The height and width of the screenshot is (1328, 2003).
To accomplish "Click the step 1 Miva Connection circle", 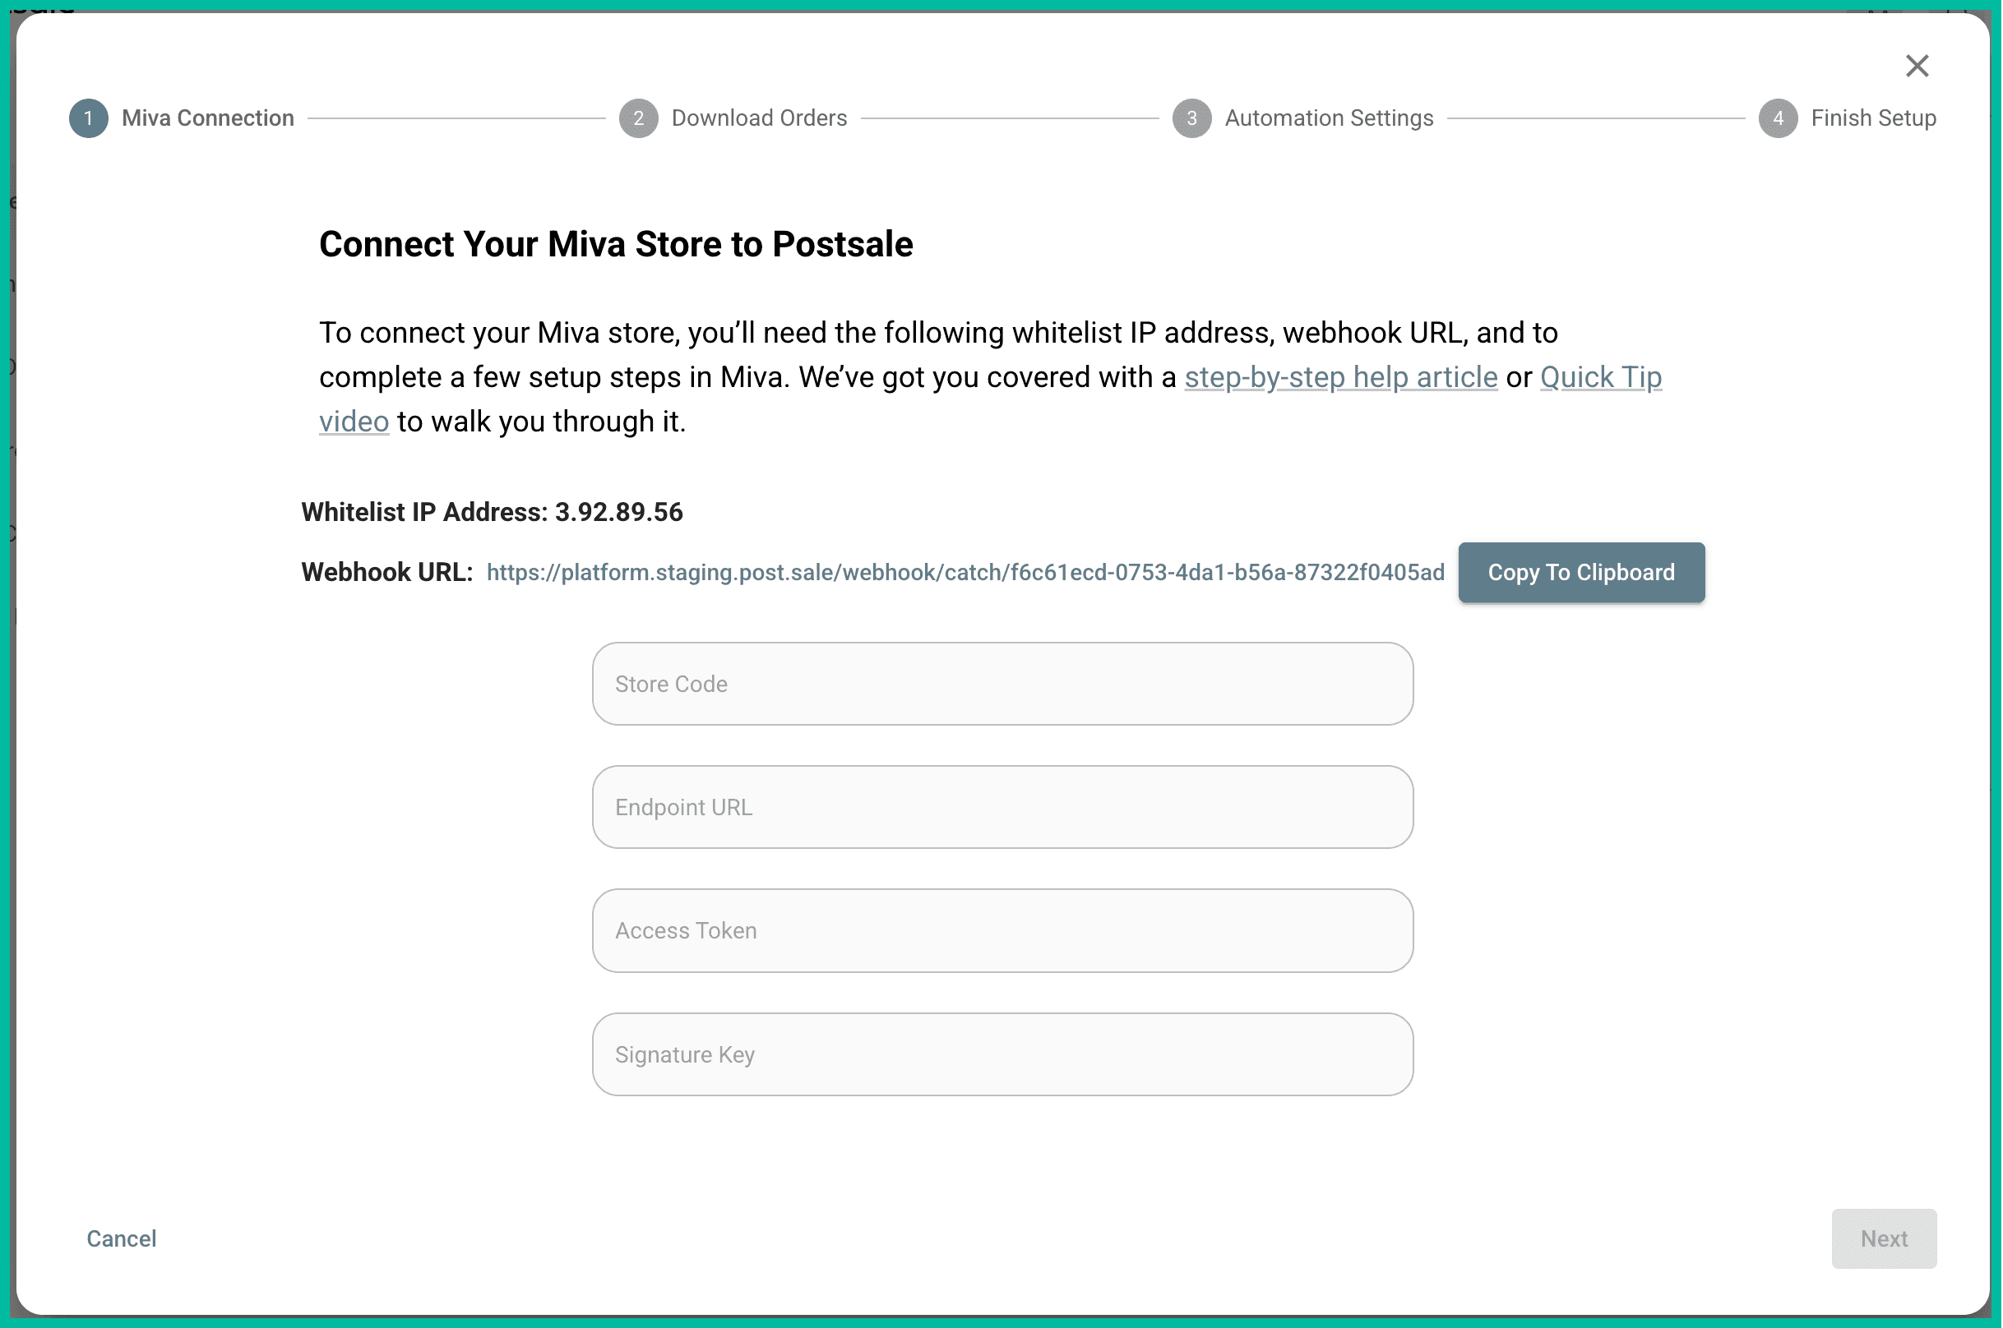I will 88,118.
